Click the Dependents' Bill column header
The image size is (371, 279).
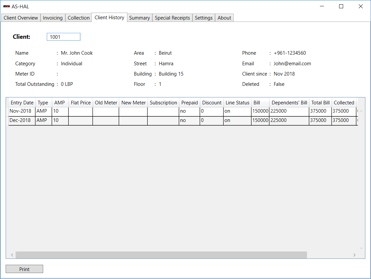[x=289, y=103]
